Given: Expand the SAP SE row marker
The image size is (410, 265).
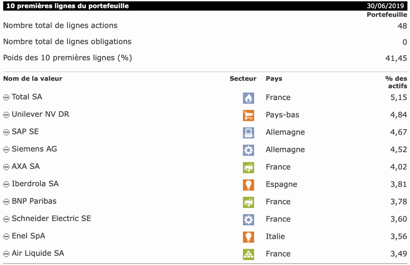Looking at the screenshot, I should click(x=6, y=132).
